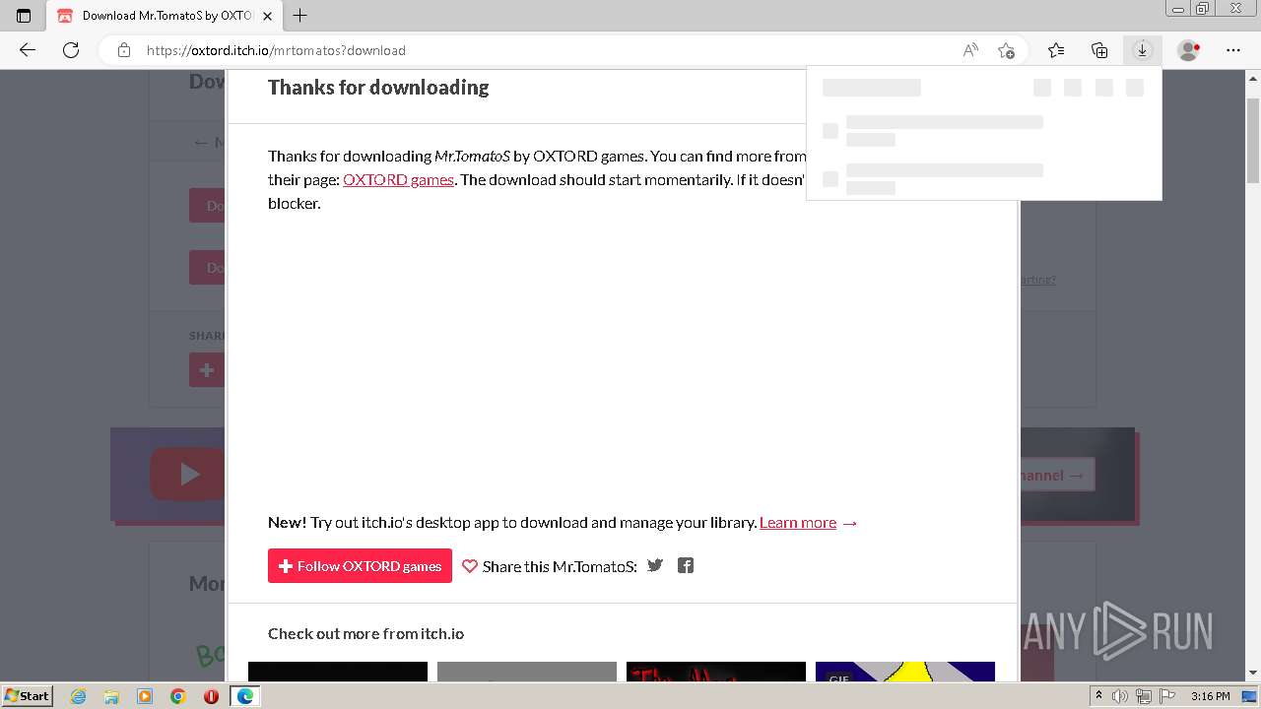Open the Windows Start menu
The height and width of the screenshot is (709, 1261).
pyautogui.click(x=28, y=695)
